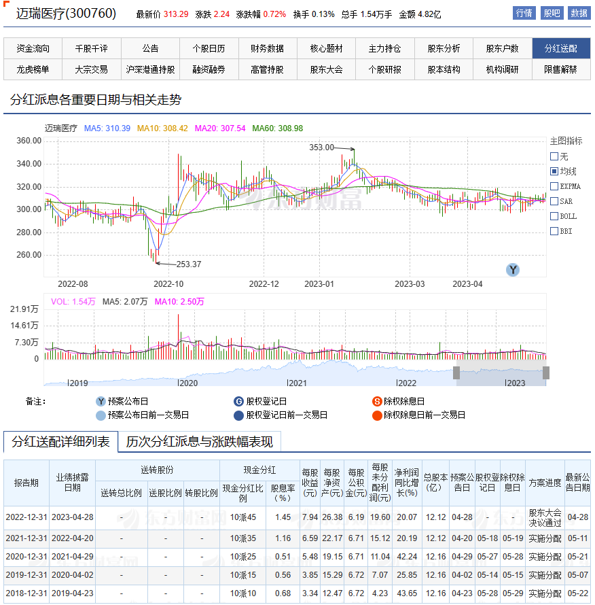This screenshot has height=605, width=595.
Task: Click the 股吧 button
Action: [551, 13]
